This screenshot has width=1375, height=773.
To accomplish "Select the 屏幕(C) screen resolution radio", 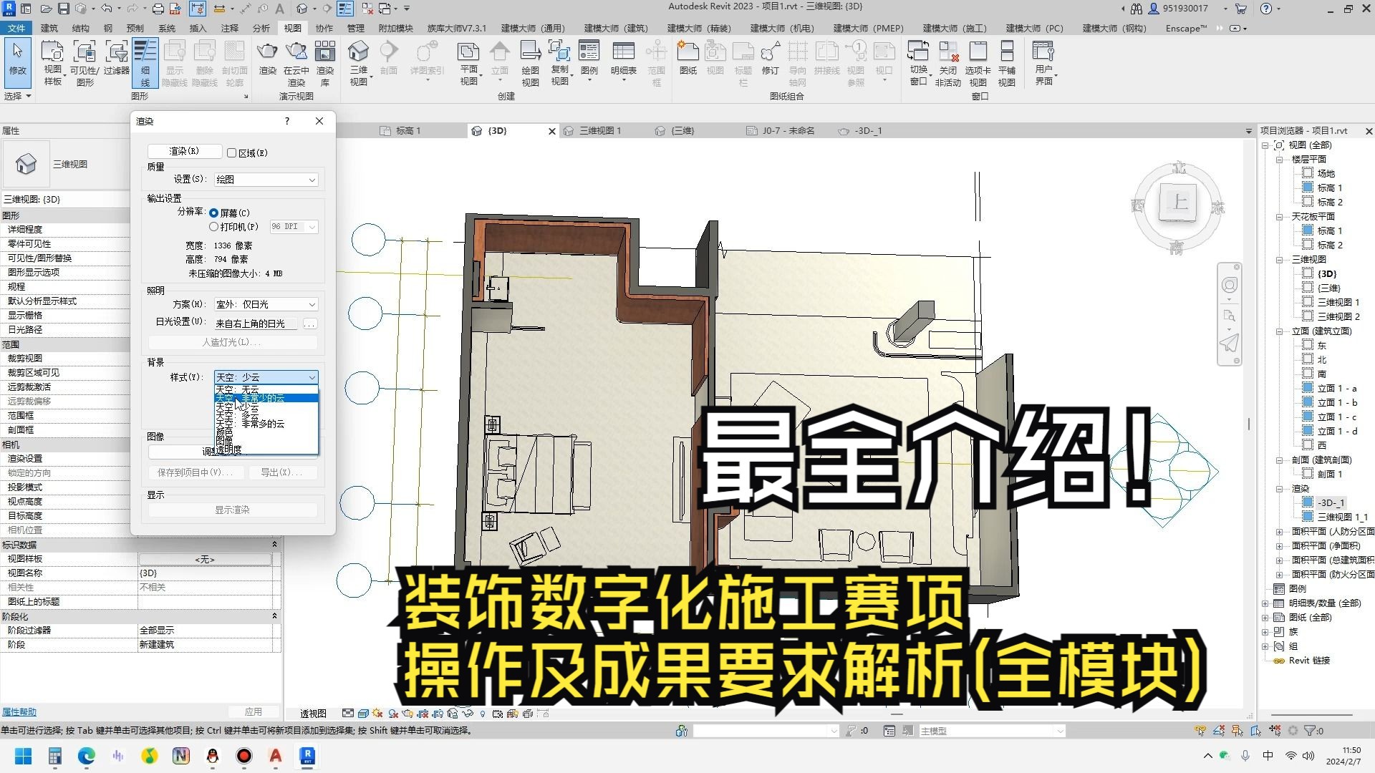I will (x=213, y=213).
